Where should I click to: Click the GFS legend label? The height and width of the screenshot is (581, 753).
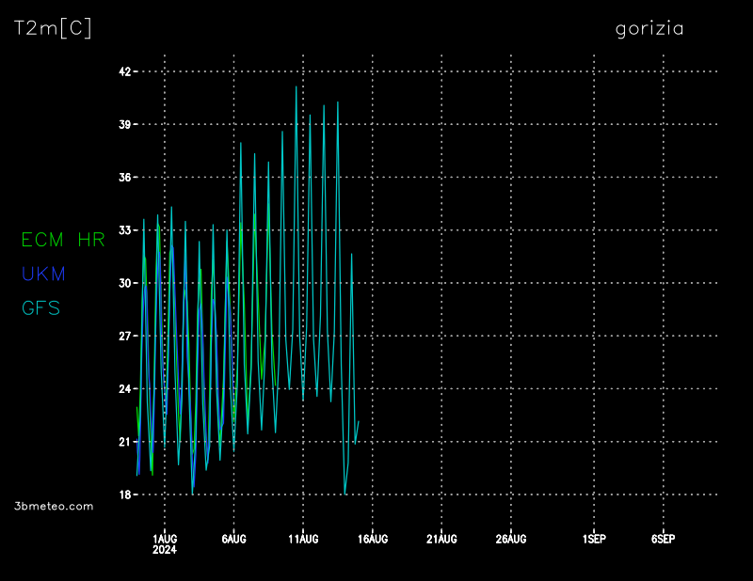(x=40, y=308)
